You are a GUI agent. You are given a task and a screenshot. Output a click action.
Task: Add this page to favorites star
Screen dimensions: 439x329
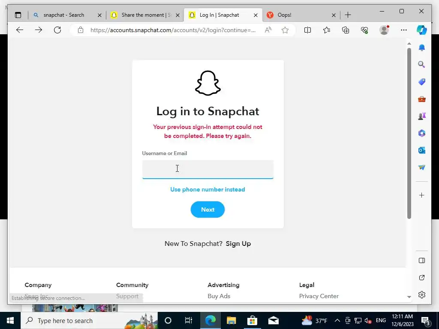(x=285, y=30)
